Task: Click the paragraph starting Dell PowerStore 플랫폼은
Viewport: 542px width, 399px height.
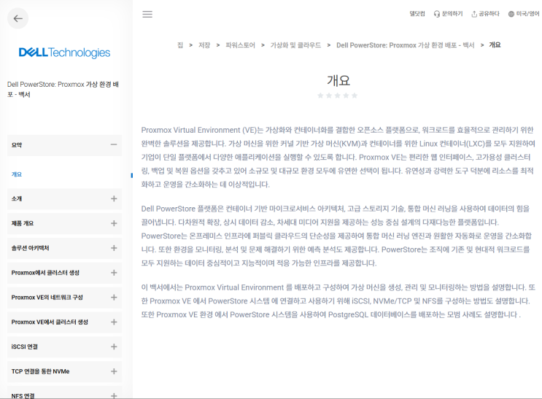Action: click(x=336, y=236)
